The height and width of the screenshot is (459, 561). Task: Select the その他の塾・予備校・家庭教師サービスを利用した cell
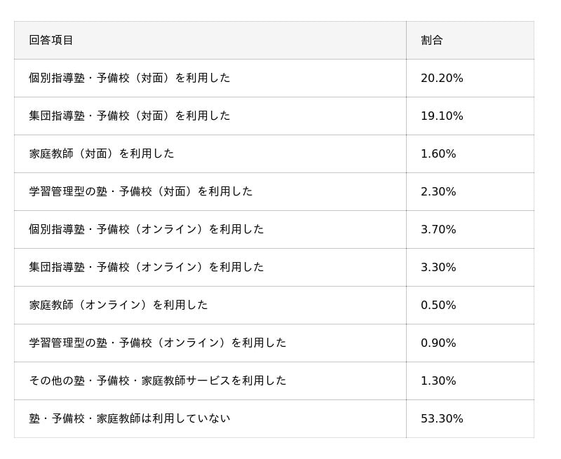pyautogui.click(x=158, y=381)
